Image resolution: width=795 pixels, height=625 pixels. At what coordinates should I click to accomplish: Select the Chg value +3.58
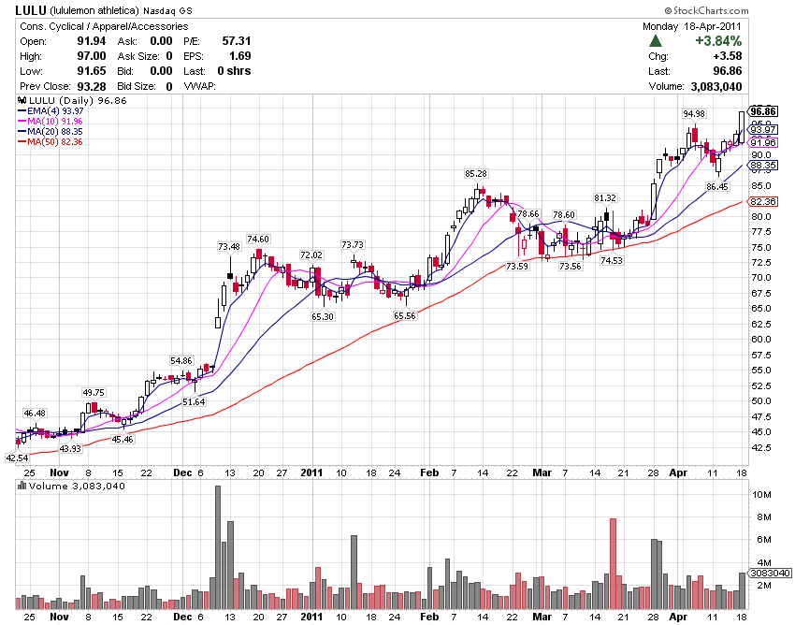727,56
